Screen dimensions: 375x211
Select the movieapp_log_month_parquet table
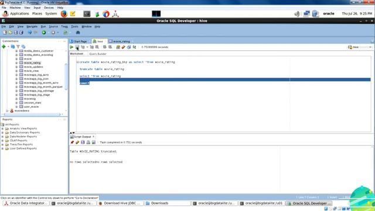point(43,87)
